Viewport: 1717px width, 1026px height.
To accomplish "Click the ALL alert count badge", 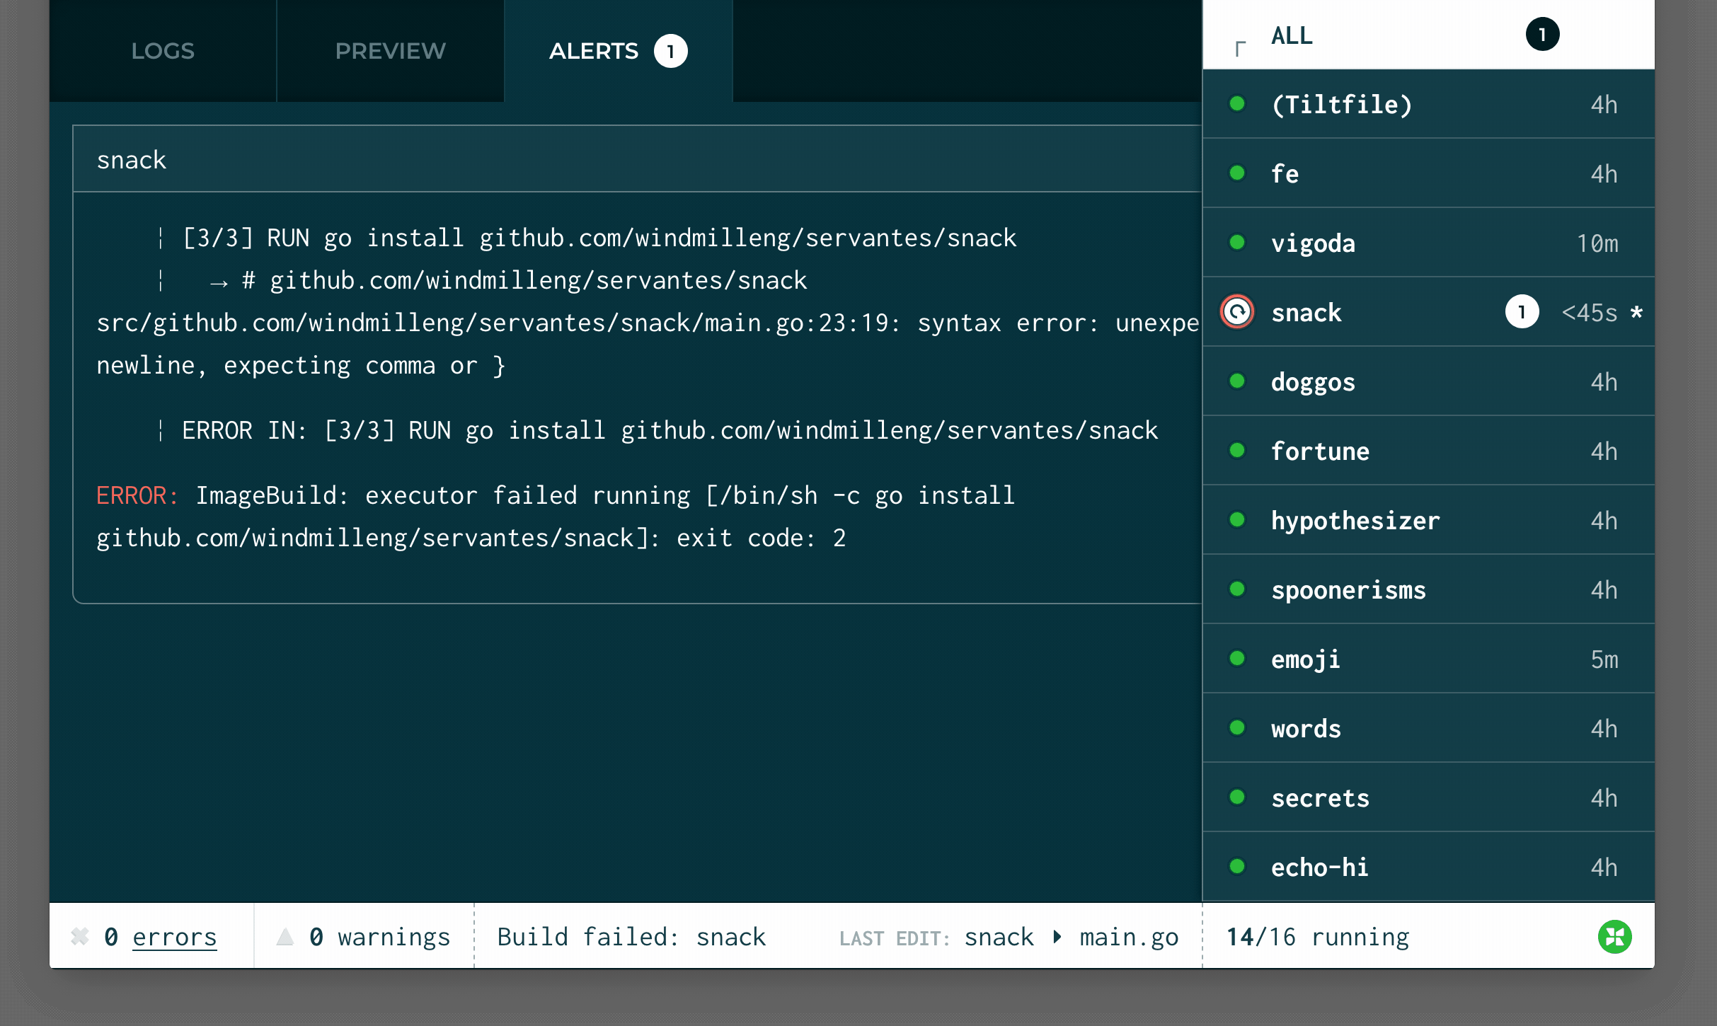I will [1542, 35].
